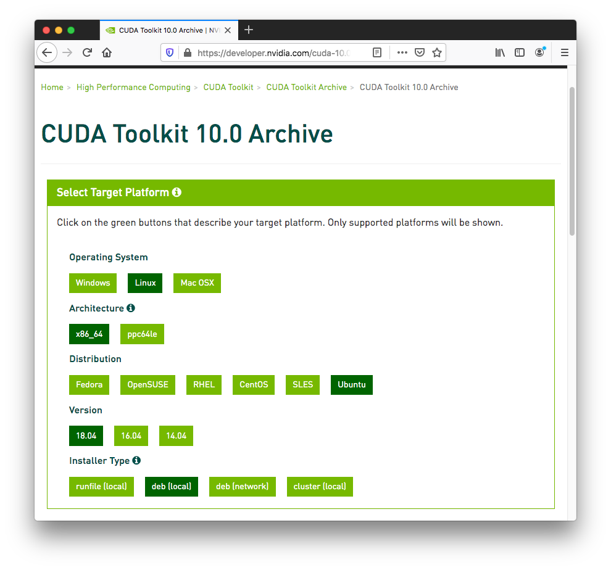The image size is (611, 570).
Task: Choose deb (local) installer type
Action: pyautogui.click(x=172, y=487)
